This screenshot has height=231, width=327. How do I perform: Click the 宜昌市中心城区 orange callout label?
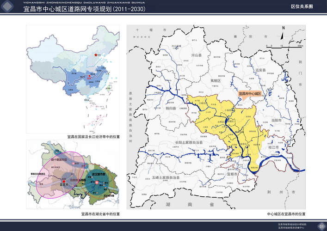click(x=250, y=93)
